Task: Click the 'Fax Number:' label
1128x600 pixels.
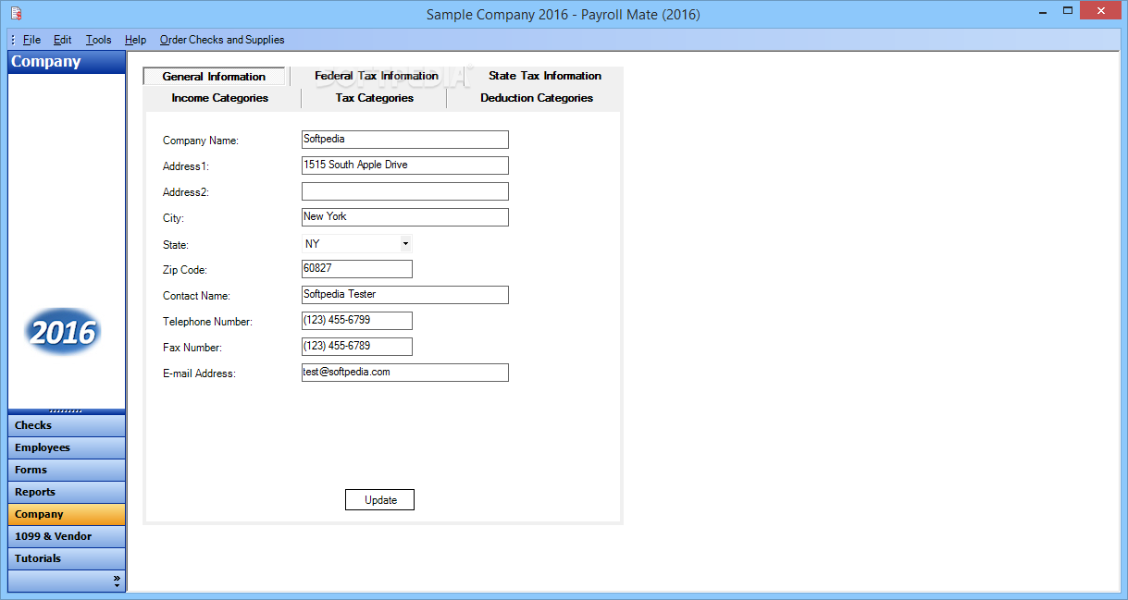Action: [x=192, y=348]
